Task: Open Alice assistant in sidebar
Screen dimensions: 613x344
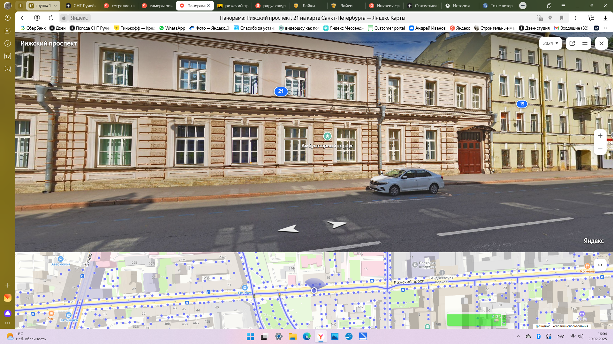Action: [x=8, y=313]
